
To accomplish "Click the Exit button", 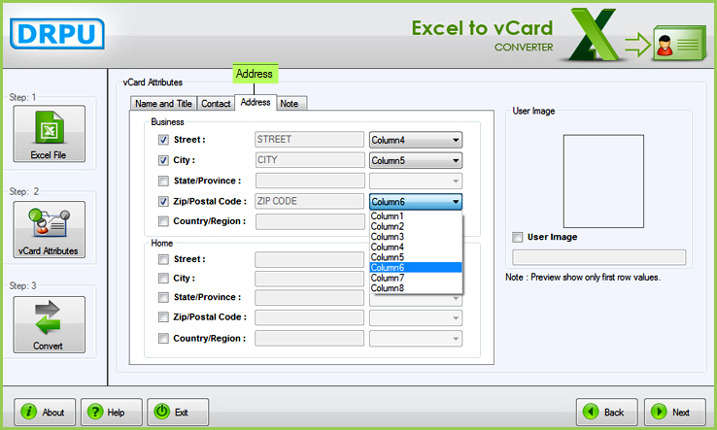I will click(178, 413).
